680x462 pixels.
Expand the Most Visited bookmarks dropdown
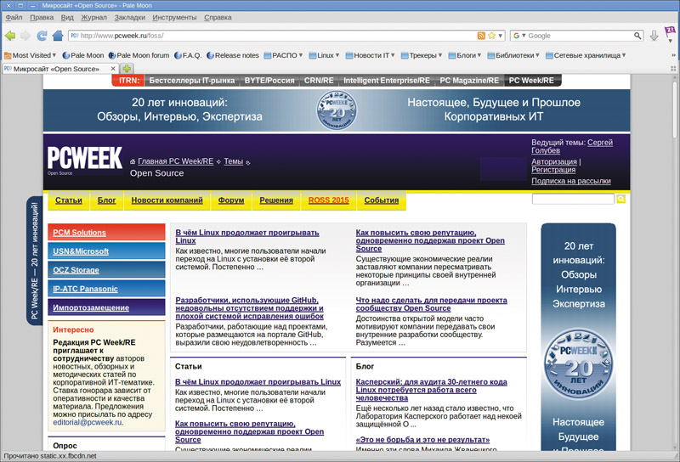[31, 55]
